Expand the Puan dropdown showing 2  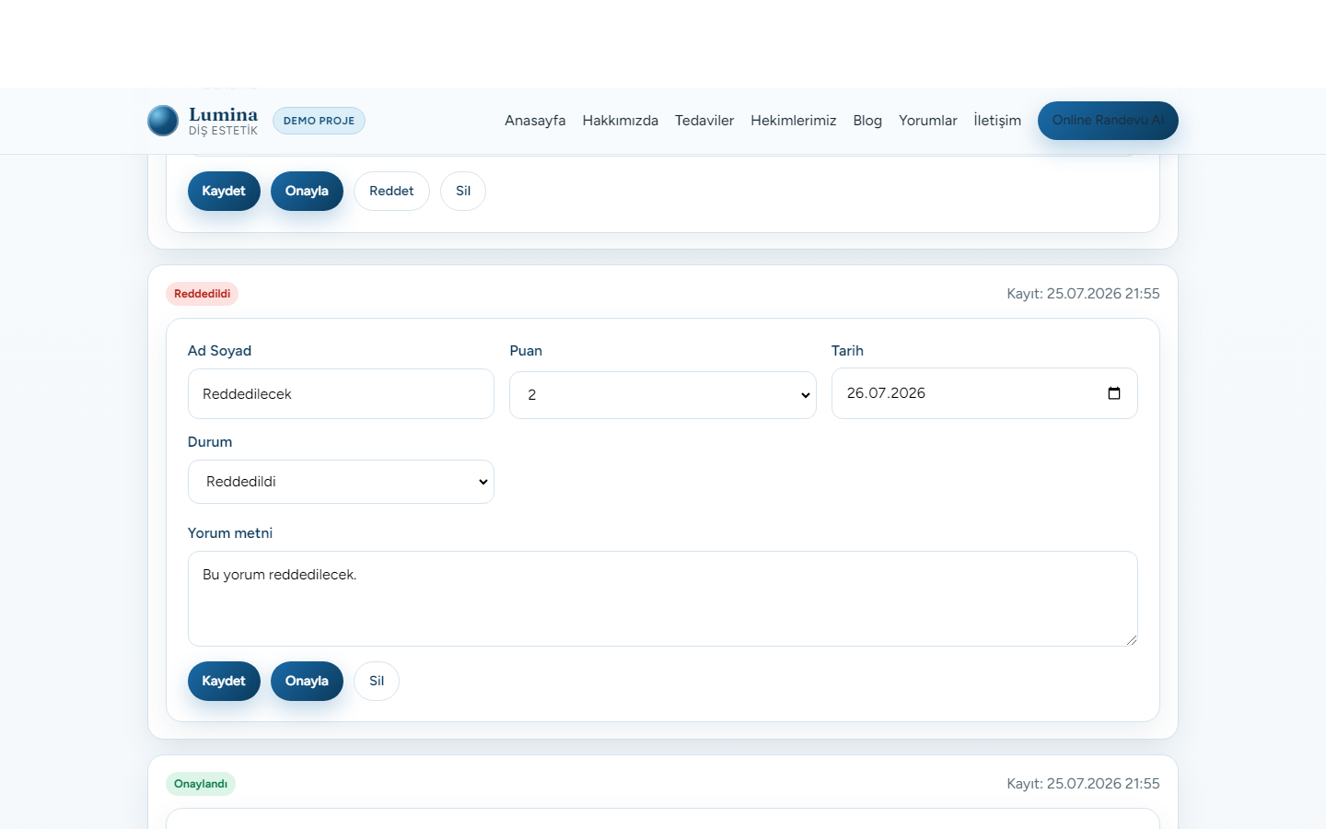click(663, 395)
